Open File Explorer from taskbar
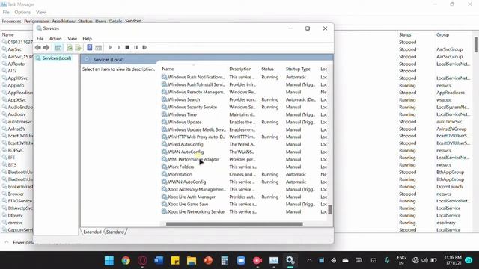 click(x=192, y=260)
